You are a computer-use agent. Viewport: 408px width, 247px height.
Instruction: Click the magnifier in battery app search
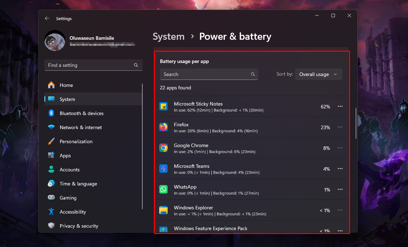coord(253,74)
